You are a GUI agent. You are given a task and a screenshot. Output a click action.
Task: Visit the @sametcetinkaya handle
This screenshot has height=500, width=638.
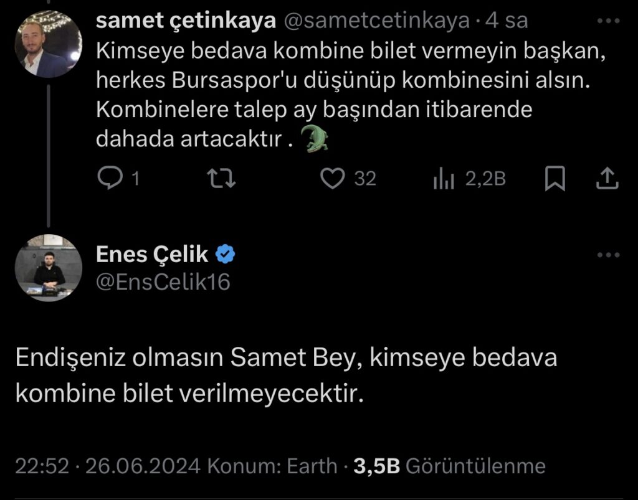(376, 21)
